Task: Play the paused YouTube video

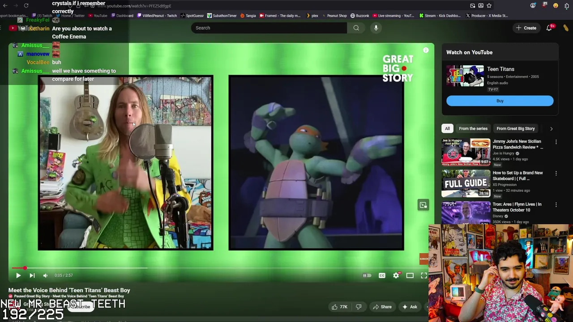Action: click(18, 275)
